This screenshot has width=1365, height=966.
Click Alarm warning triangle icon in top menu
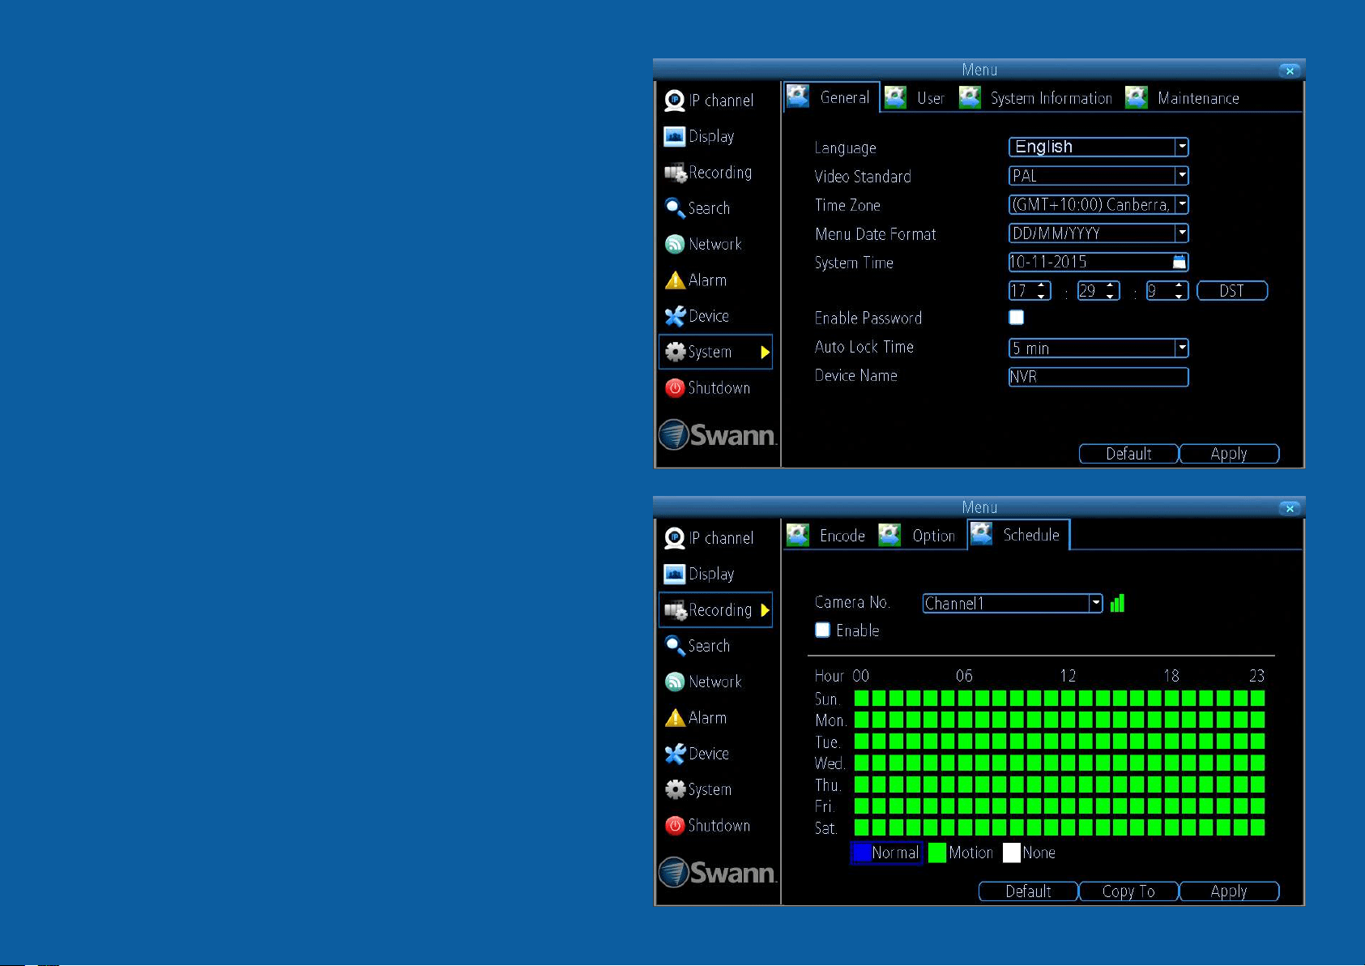click(674, 280)
